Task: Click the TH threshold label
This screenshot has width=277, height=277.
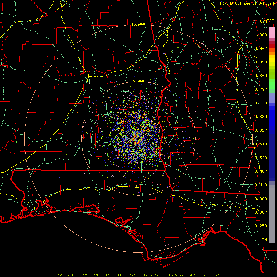Action: point(264,240)
